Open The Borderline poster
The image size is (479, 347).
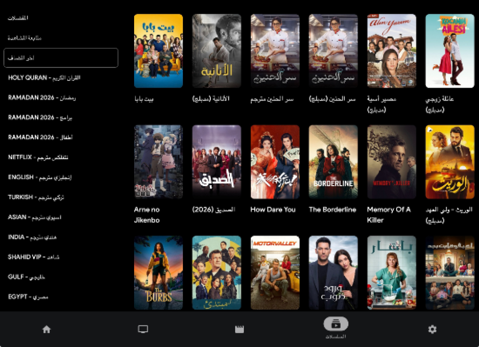[333, 162]
